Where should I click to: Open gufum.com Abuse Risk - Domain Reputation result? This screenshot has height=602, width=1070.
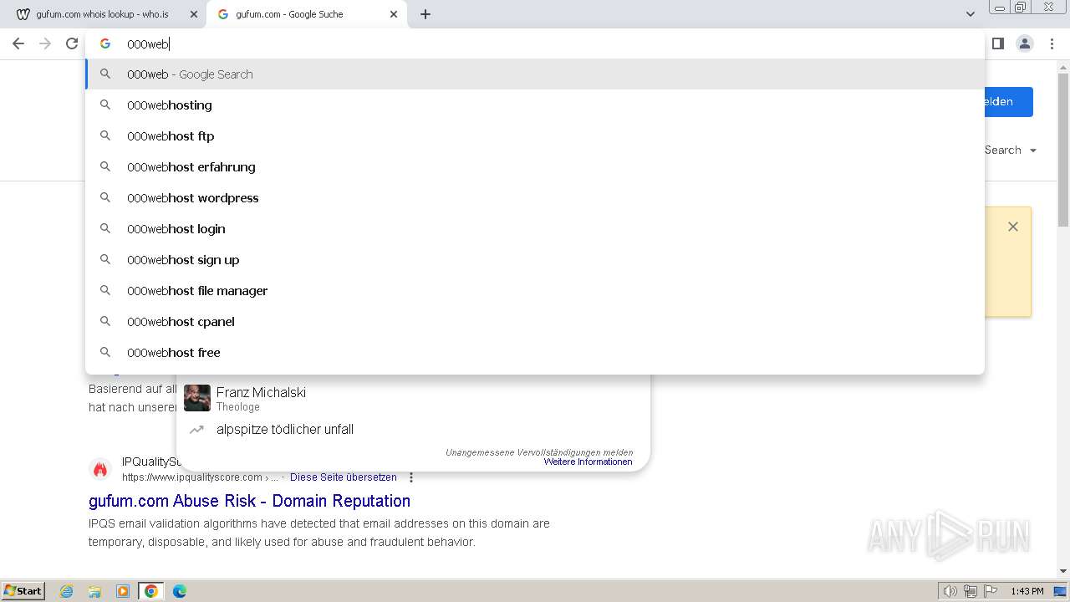click(x=249, y=501)
